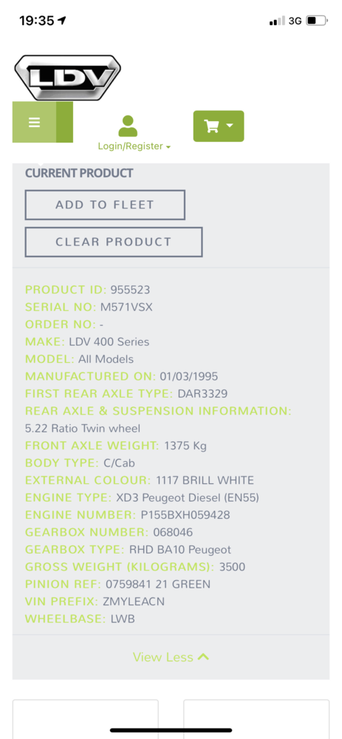Tap the location arrow beside the clock

pyautogui.click(x=62, y=20)
